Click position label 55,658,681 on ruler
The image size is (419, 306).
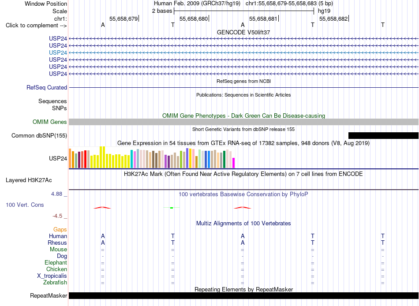pyautogui.click(x=263, y=19)
